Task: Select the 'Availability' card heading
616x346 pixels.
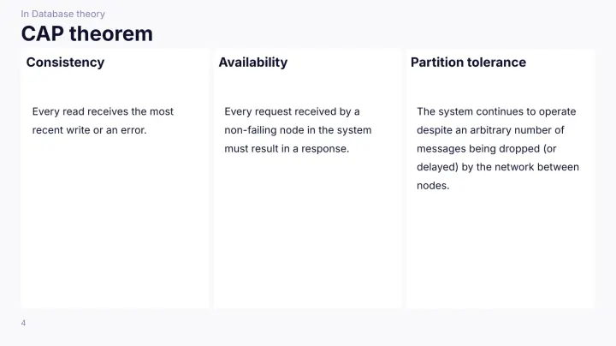Action: pos(253,63)
